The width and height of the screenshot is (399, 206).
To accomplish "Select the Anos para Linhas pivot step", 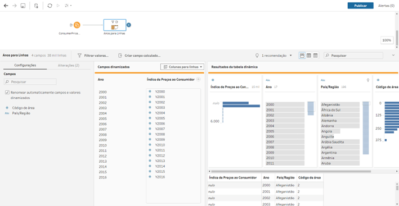I will point(114,25).
